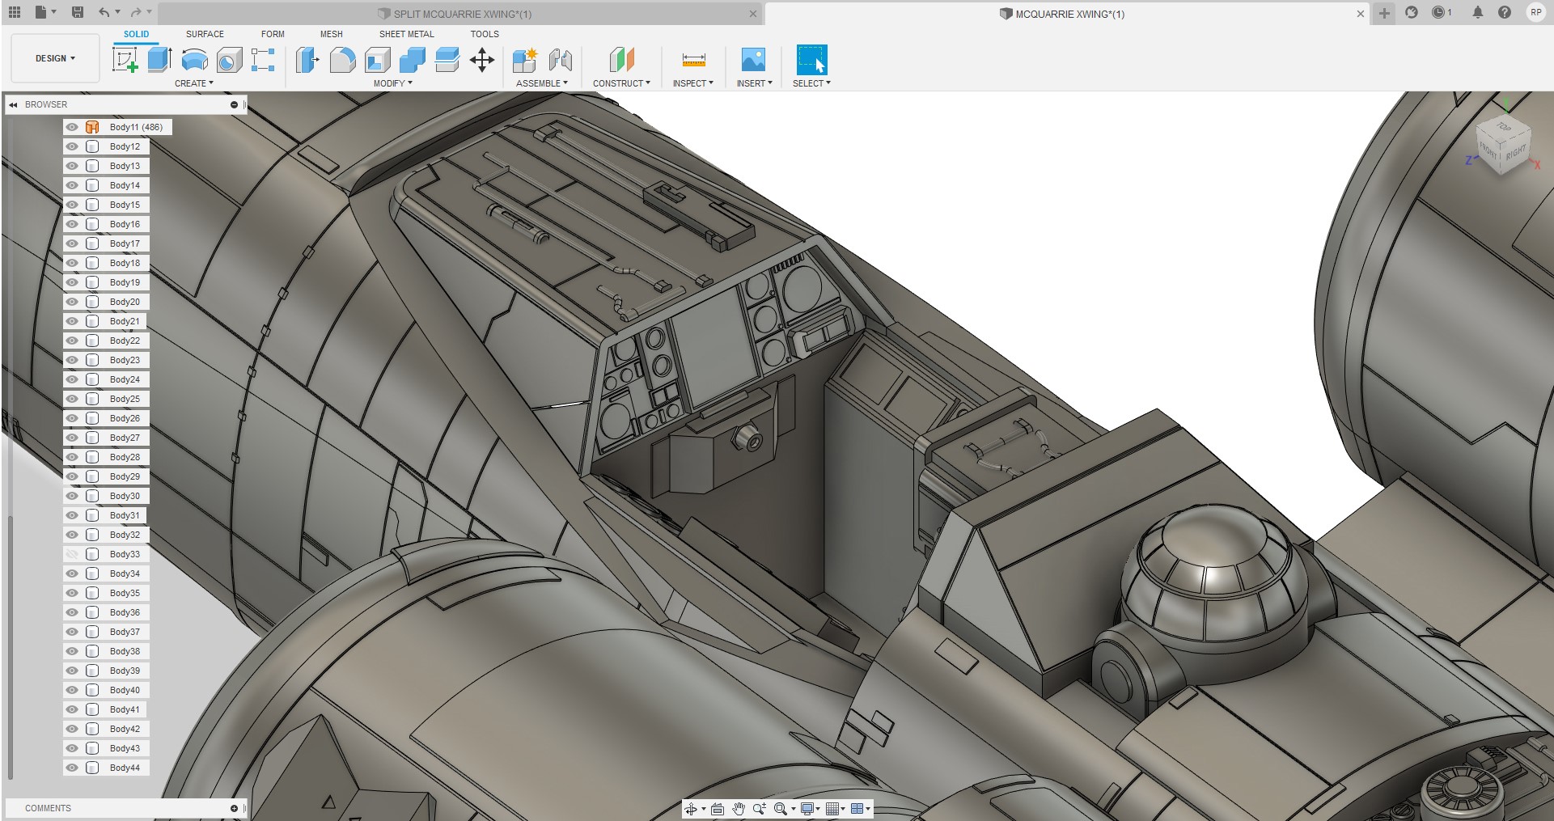The height and width of the screenshot is (821, 1554).
Task: Open the CREATE dropdown menu
Action: (x=194, y=83)
